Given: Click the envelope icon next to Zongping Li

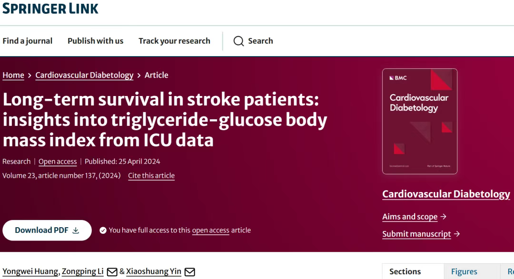Looking at the screenshot, I should coord(112,272).
